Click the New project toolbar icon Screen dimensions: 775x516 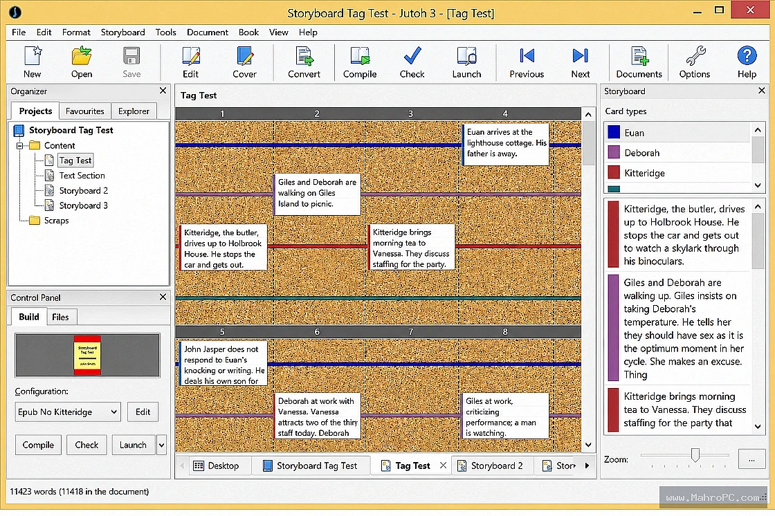tap(33, 62)
